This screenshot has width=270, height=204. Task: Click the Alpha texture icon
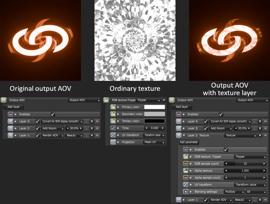coord(185,171)
